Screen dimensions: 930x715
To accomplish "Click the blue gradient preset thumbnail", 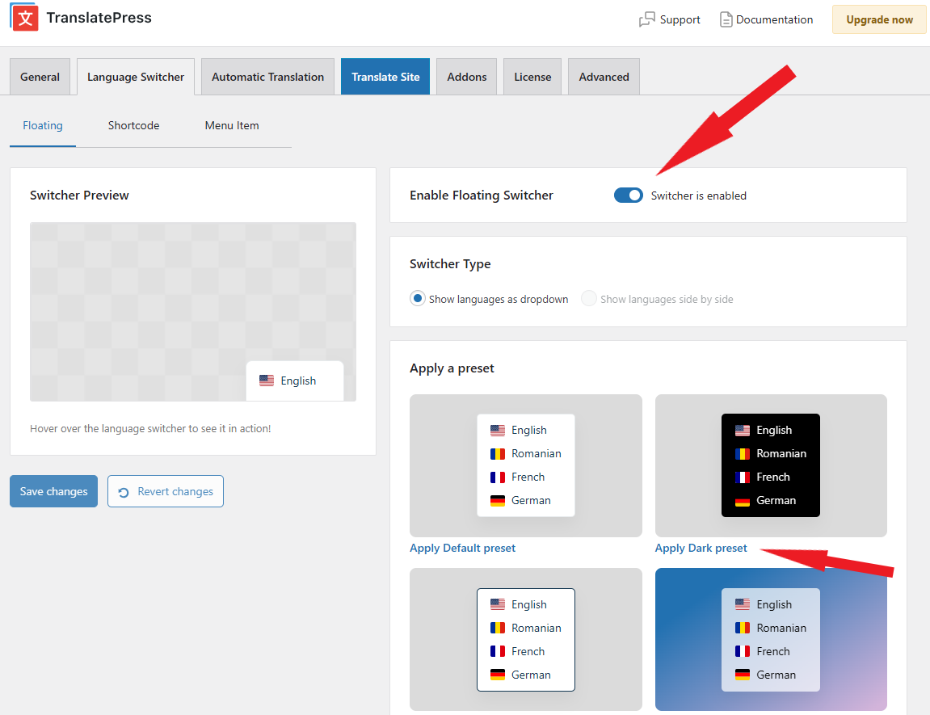I will 771,640.
